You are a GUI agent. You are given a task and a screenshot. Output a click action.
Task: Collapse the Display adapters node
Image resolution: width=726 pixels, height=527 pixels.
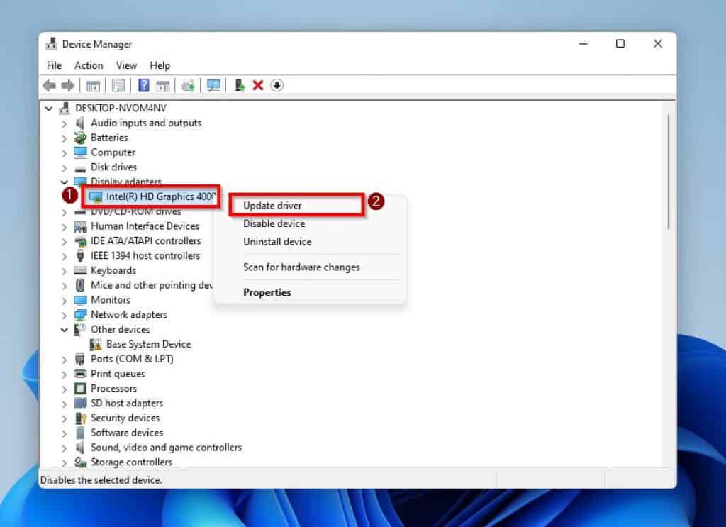pos(65,182)
